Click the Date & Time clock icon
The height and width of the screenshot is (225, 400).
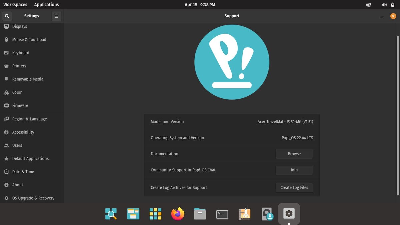(x=6, y=172)
